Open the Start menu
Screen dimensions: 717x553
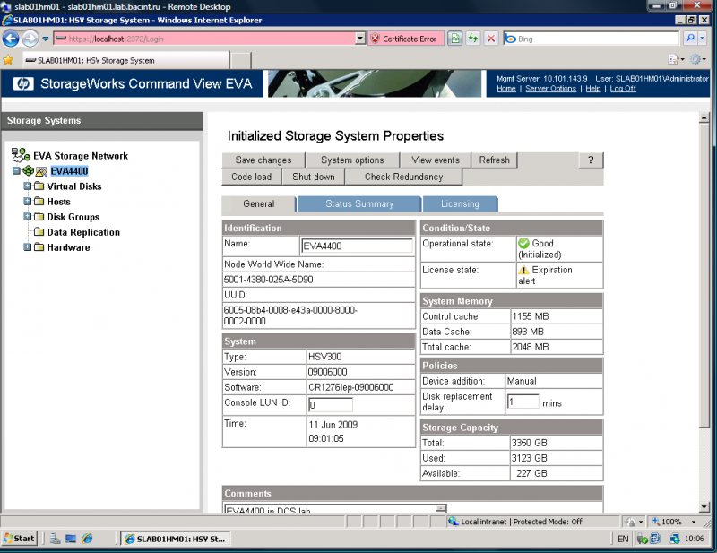(x=20, y=539)
